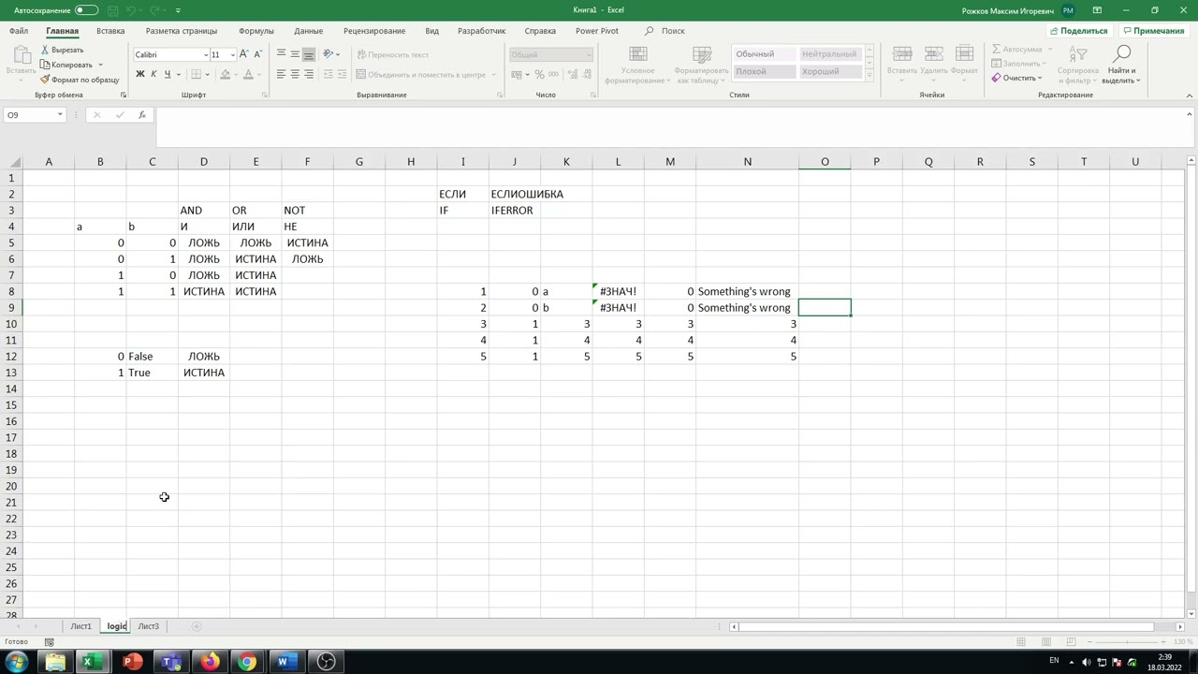
Task: Open the Clear (Очистить) menu
Action: click(1016, 78)
